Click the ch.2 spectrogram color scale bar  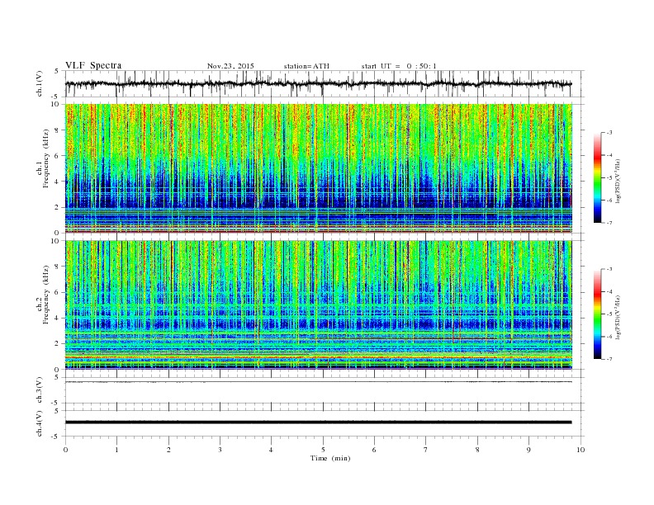(597, 314)
